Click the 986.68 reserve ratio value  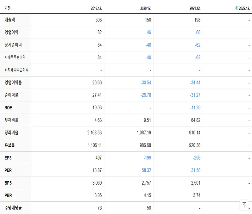pyautogui.click(x=145, y=145)
